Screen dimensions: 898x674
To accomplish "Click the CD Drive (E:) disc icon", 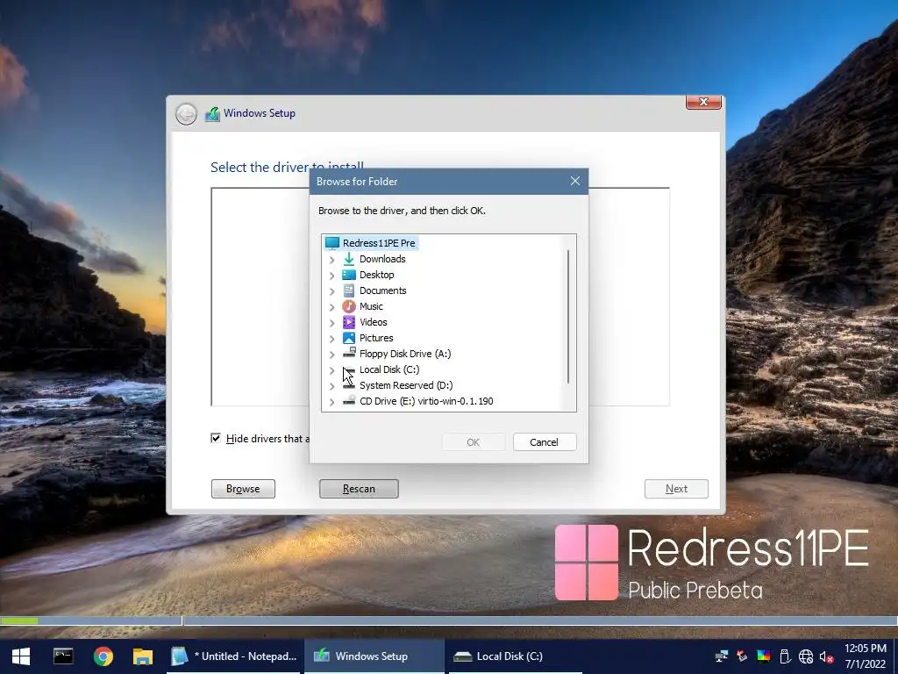I will click(x=349, y=400).
